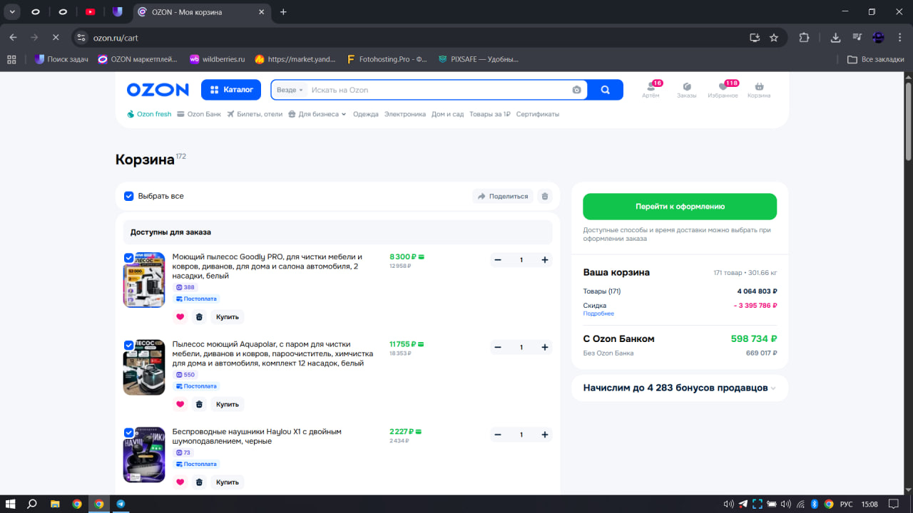Increase quantity of Haylou X1 headphones
Image resolution: width=913 pixels, height=513 pixels.
coord(545,435)
